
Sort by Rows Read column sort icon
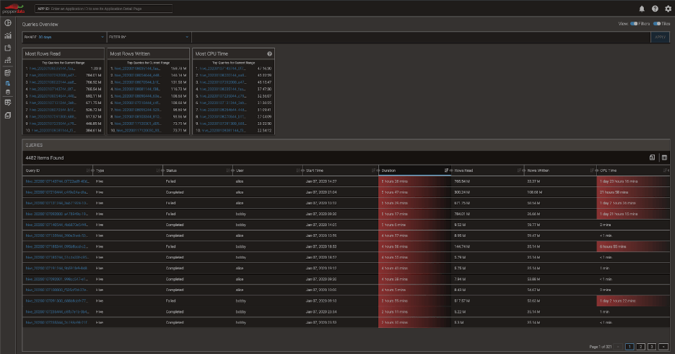point(519,170)
